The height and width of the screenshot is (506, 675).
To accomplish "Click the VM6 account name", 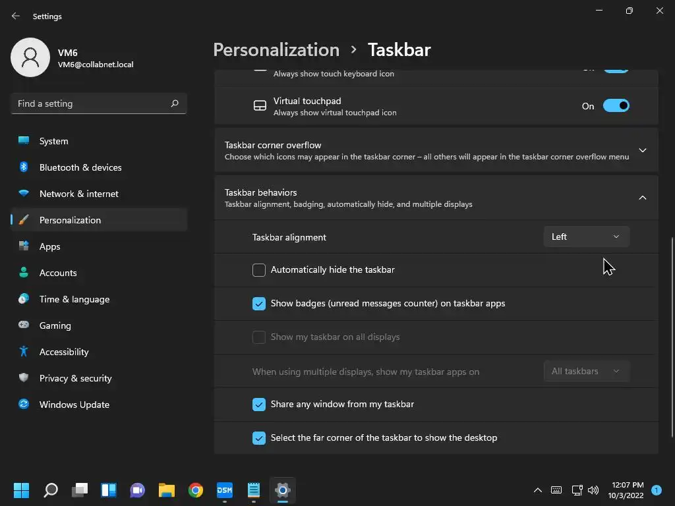I will [x=68, y=53].
